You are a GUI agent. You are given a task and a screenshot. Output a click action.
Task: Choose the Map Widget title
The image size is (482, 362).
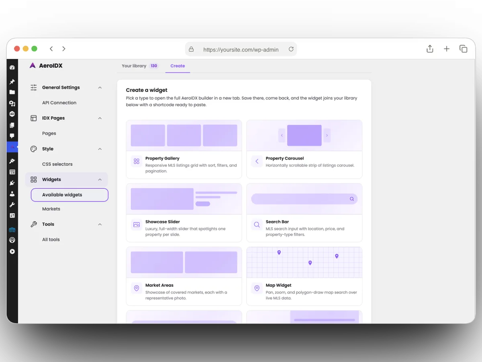pyautogui.click(x=278, y=285)
